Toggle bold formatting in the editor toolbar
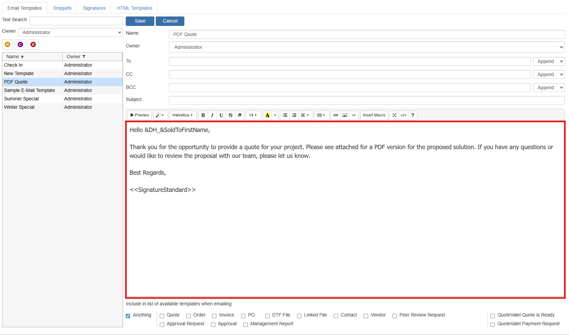 click(203, 115)
